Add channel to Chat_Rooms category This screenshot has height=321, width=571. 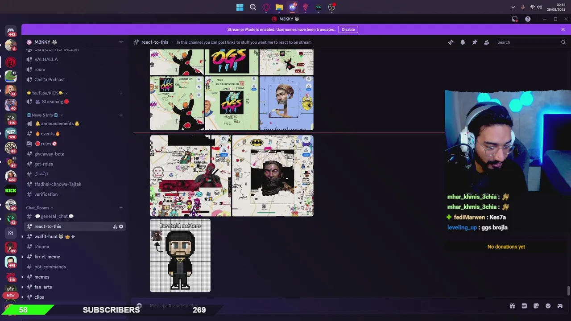point(121,208)
